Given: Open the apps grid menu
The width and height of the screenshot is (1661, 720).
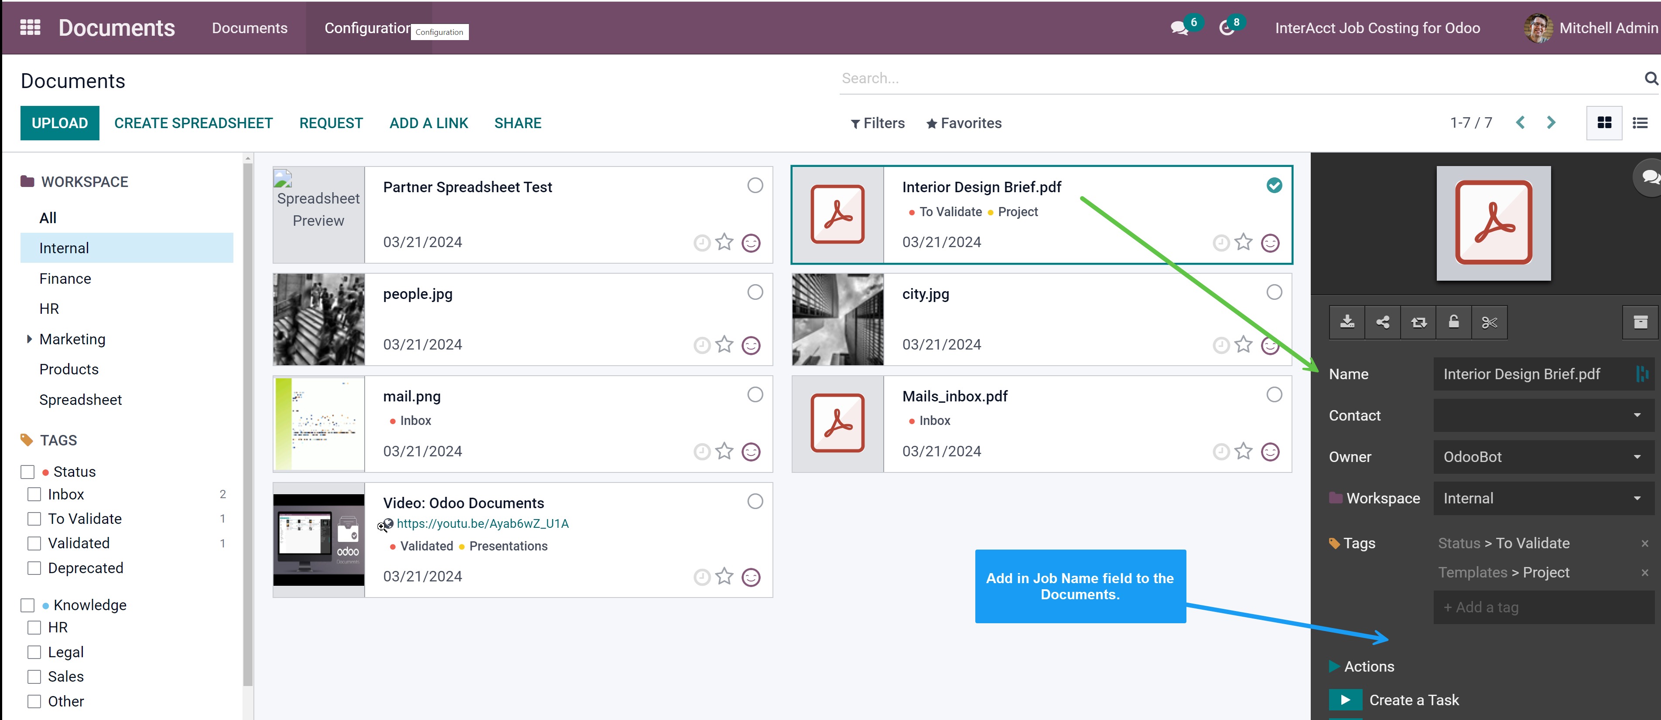Looking at the screenshot, I should tap(30, 28).
